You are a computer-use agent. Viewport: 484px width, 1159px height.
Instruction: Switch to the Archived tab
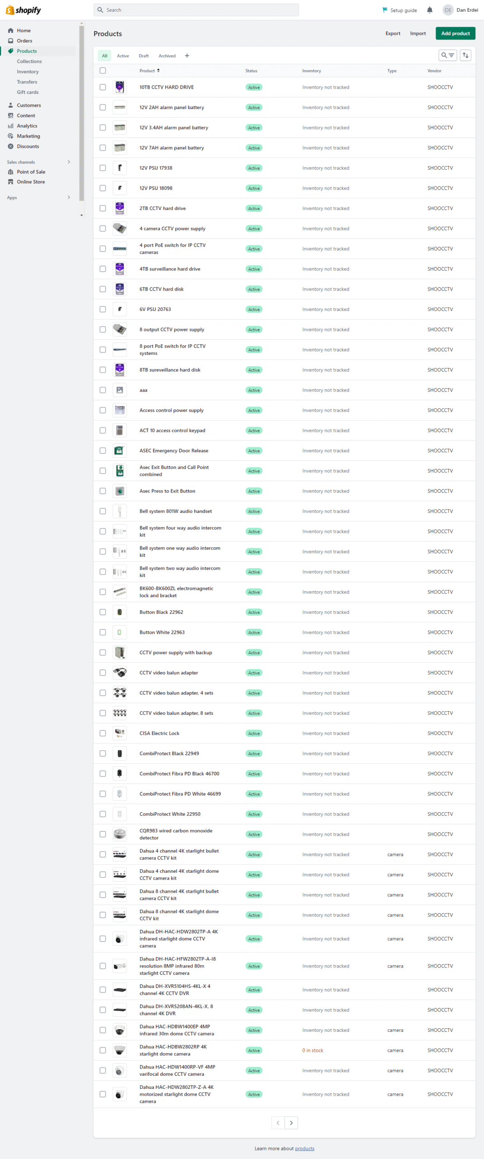167,56
